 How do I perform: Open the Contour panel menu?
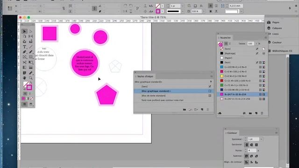(x=276, y=133)
